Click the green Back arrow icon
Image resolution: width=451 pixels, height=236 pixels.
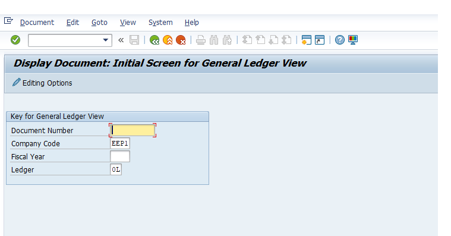pyautogui.click(x=154, y=40)
